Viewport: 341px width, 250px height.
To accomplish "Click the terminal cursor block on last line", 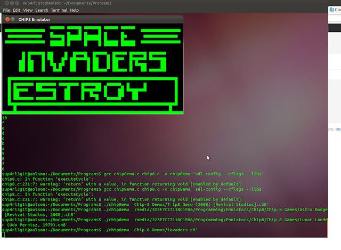I will click(x=3, y=235).
